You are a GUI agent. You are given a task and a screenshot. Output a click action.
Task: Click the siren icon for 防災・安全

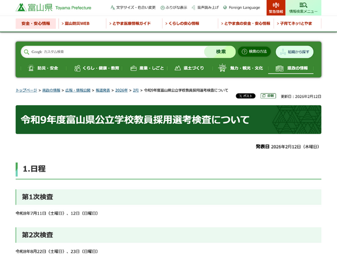pyautogui.click(x=31, y=68)
